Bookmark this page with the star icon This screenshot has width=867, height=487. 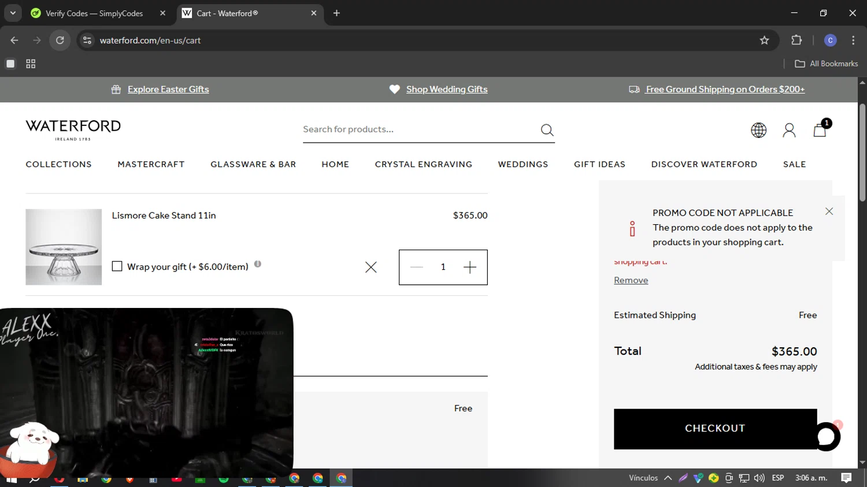click(764, 40)
